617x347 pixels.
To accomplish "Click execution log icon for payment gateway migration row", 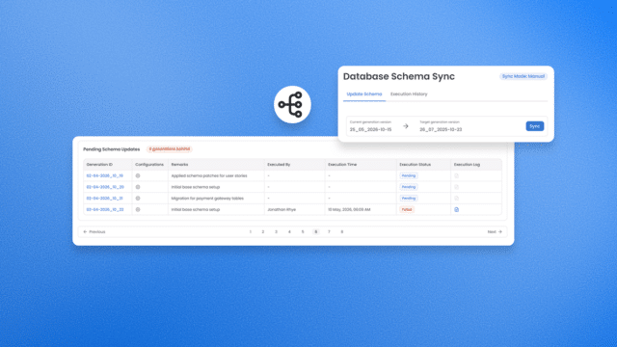I will tap(456, 199).
